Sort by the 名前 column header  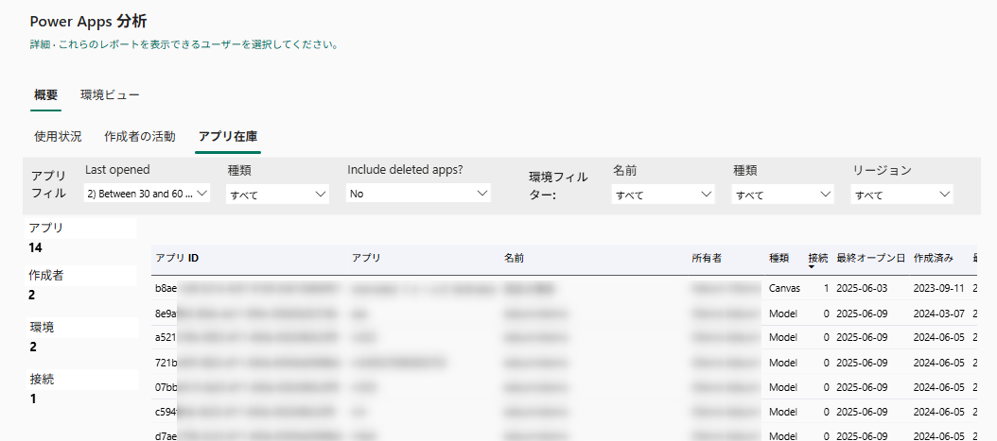[x=514, y=258]
